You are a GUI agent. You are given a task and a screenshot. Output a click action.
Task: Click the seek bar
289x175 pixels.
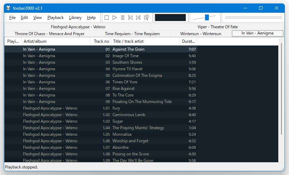click(254, 18)
